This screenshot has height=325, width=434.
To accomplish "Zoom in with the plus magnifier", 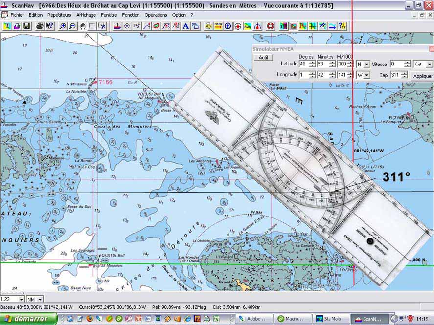I will point(63,26).
